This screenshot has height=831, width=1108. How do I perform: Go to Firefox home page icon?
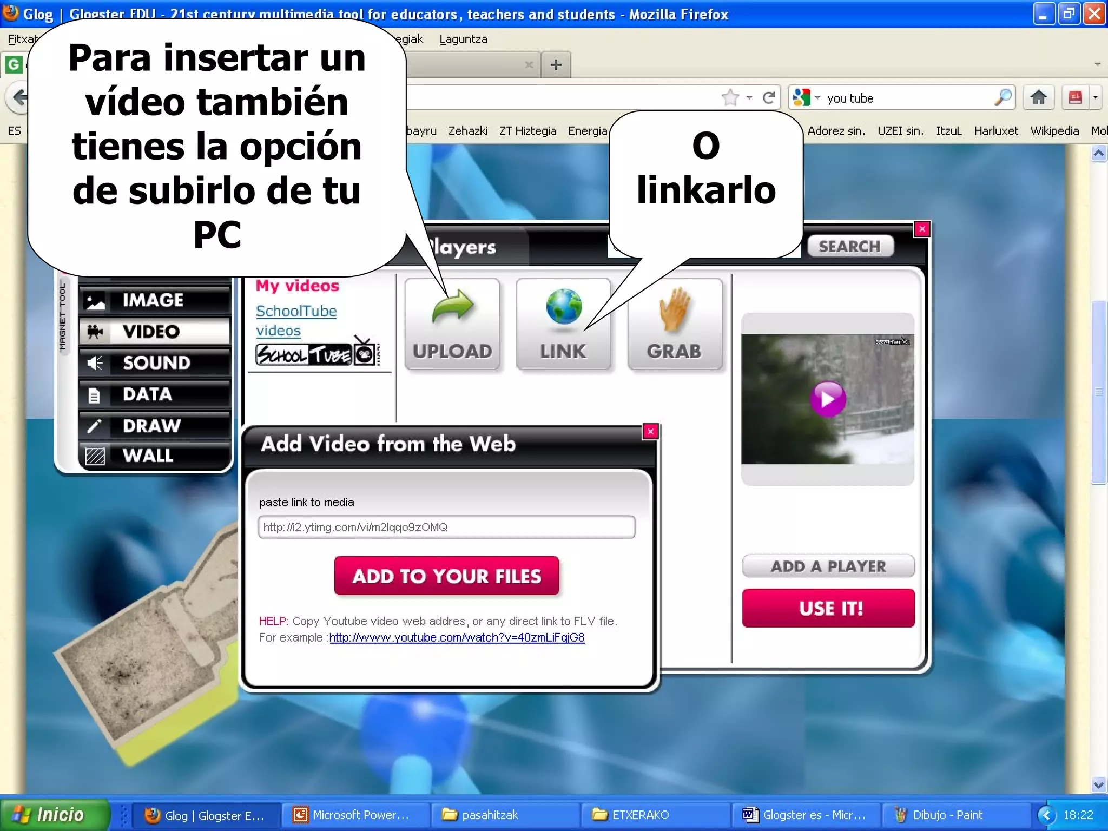pyautogui.click(x=1038, y=97)
